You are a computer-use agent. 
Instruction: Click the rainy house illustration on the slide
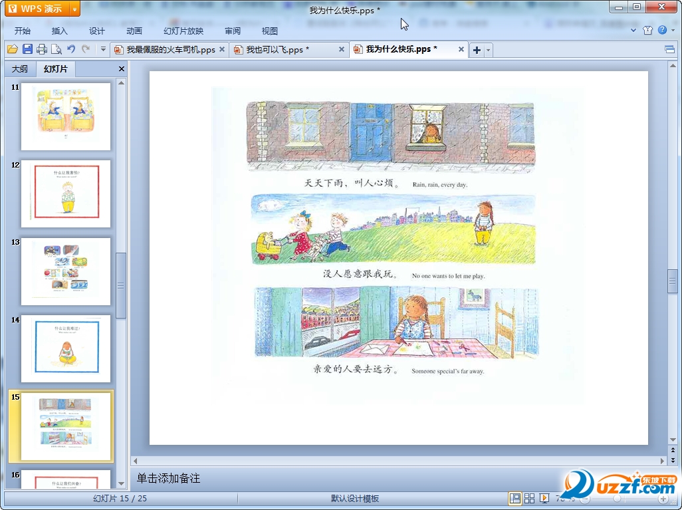(x=391, y=137)
